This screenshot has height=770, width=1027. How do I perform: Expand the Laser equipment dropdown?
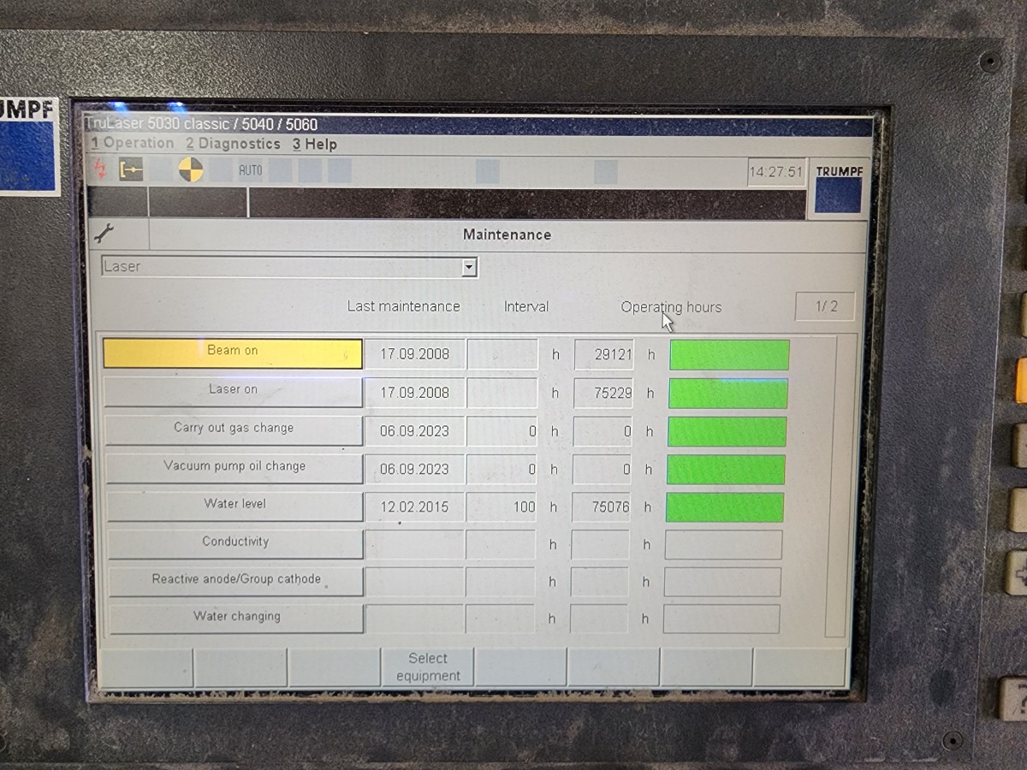[x=469, y=267]
